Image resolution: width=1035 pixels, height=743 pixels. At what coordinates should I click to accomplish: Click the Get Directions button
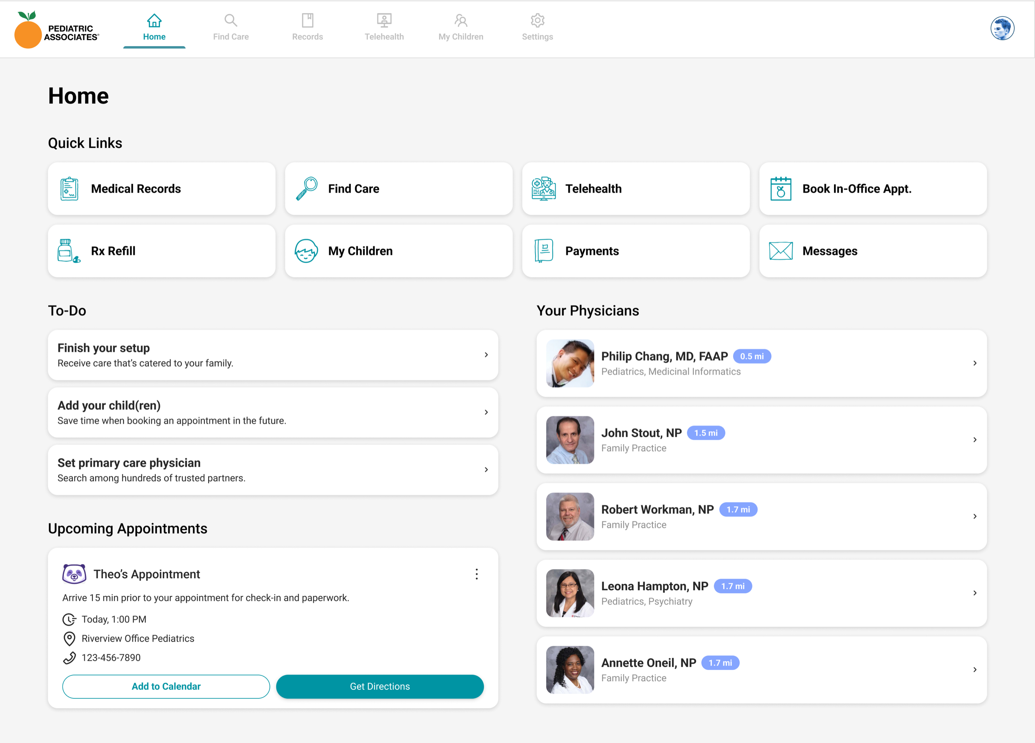380,686
